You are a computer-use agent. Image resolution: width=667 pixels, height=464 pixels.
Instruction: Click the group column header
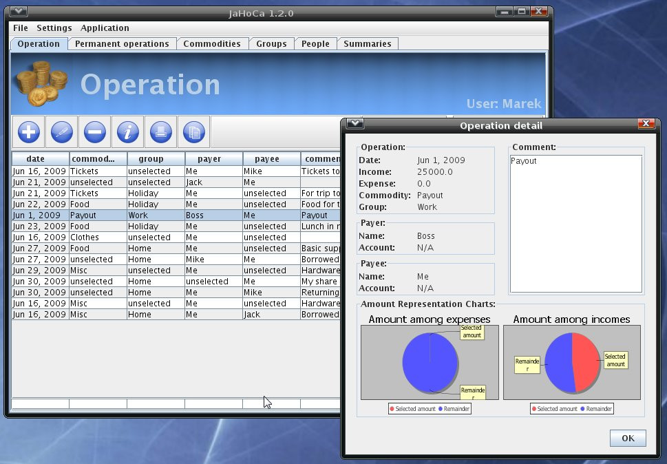[156, 158]
